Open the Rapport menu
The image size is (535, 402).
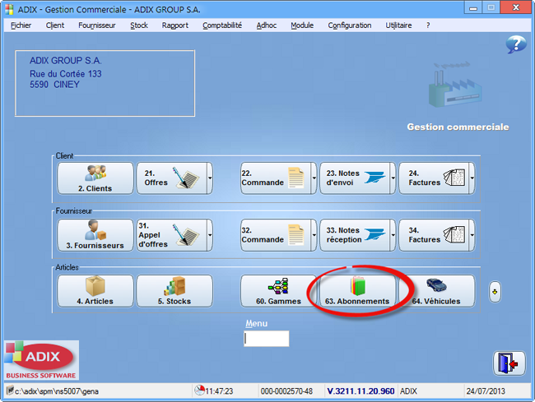tap(175, 25)
